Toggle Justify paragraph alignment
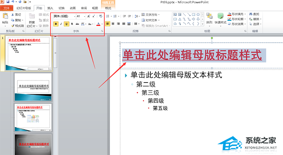The image size is (283, 155). pyautogui.click(x=124, y=24)
